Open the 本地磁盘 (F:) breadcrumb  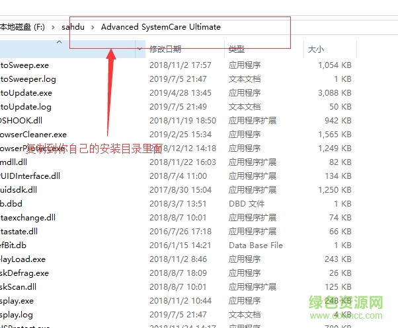pyautogui.click(x=22, y=27)
